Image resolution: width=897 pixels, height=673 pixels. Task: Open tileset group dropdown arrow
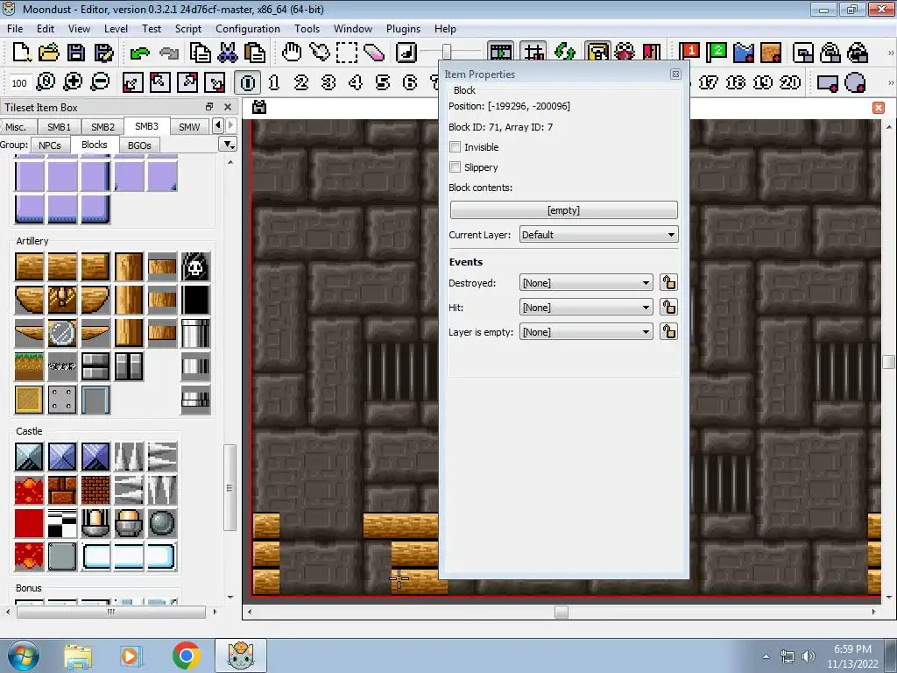click(x=229, y=145)
